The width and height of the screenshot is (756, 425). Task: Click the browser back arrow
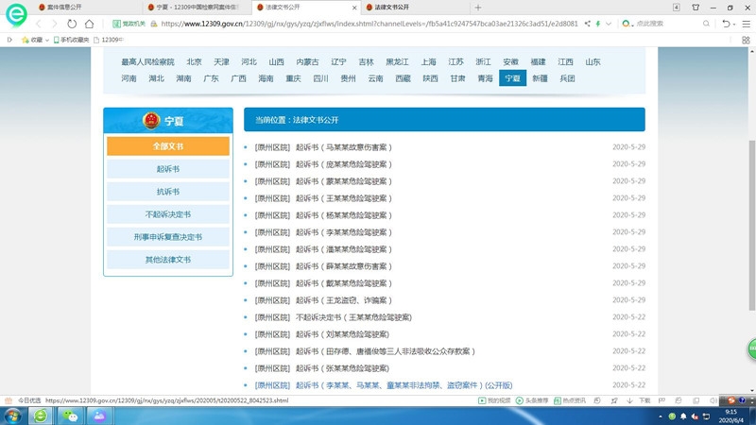39,24
